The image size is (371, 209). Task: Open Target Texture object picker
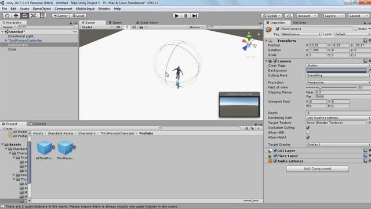click(x=369, y=122)
